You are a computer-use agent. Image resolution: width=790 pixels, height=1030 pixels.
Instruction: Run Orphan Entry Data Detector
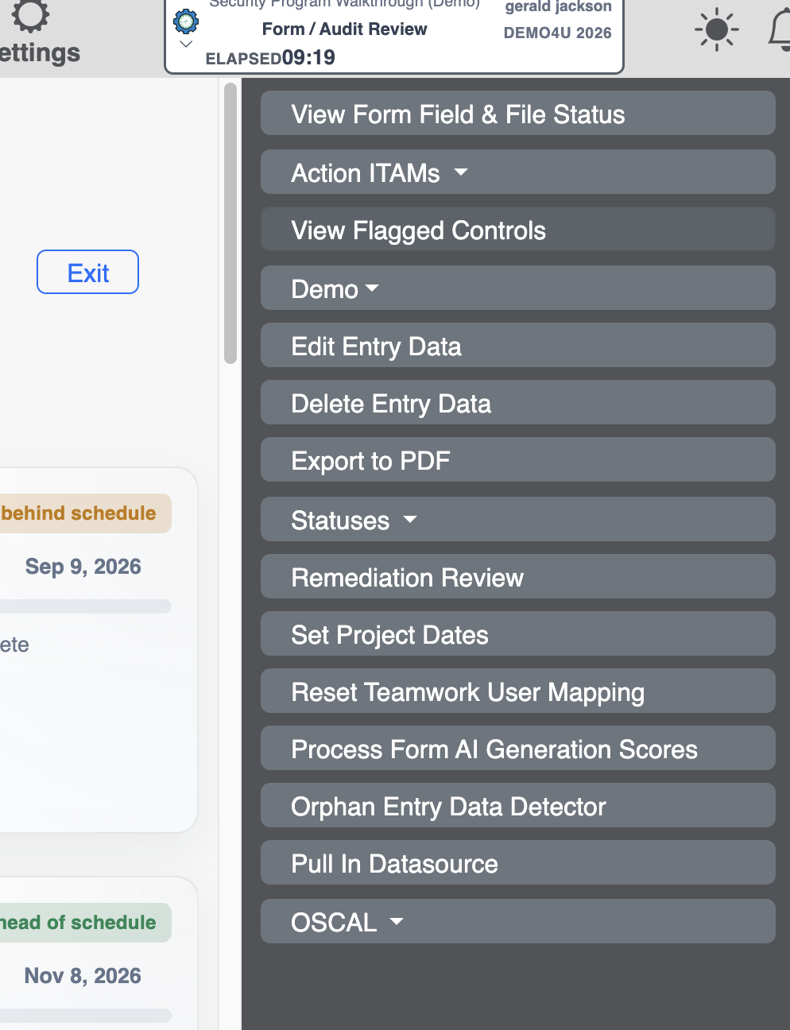tap(518, 806)
